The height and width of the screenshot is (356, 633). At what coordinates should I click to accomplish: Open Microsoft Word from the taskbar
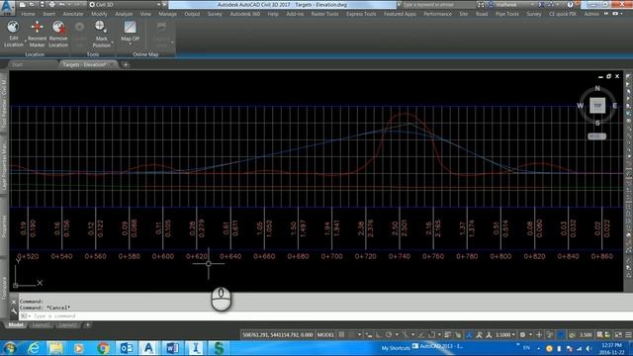click(172, 348)
